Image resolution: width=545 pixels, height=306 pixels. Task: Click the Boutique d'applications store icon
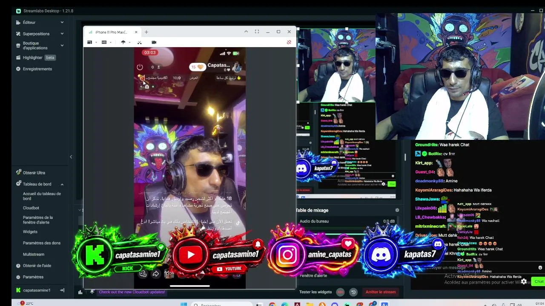point(18,45)
